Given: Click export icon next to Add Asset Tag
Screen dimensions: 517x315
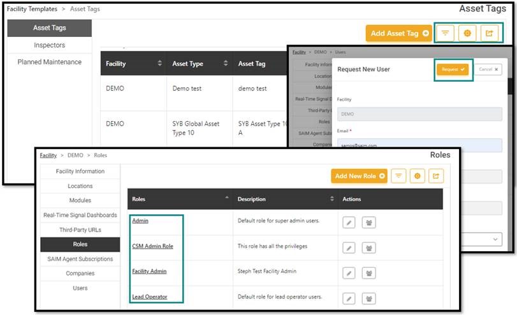Looking at the screenshot, I should pos(489,33).
